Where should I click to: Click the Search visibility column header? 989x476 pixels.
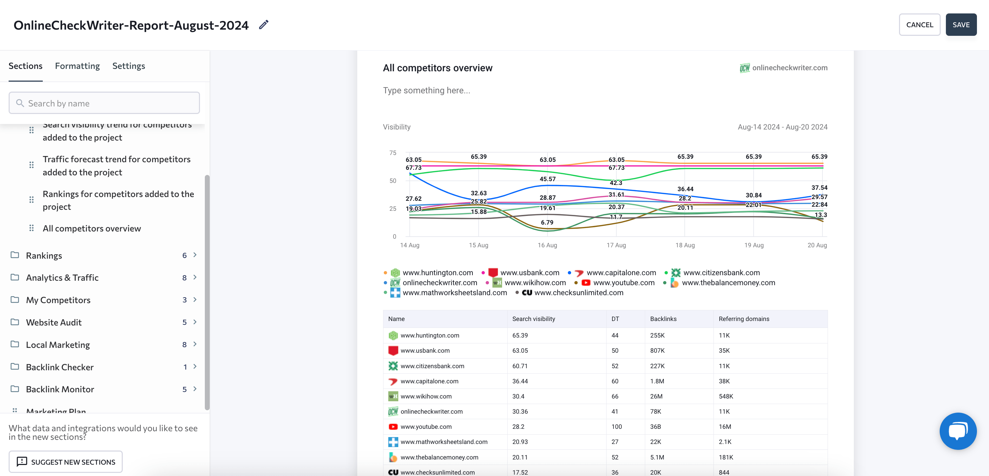point(534,319)
